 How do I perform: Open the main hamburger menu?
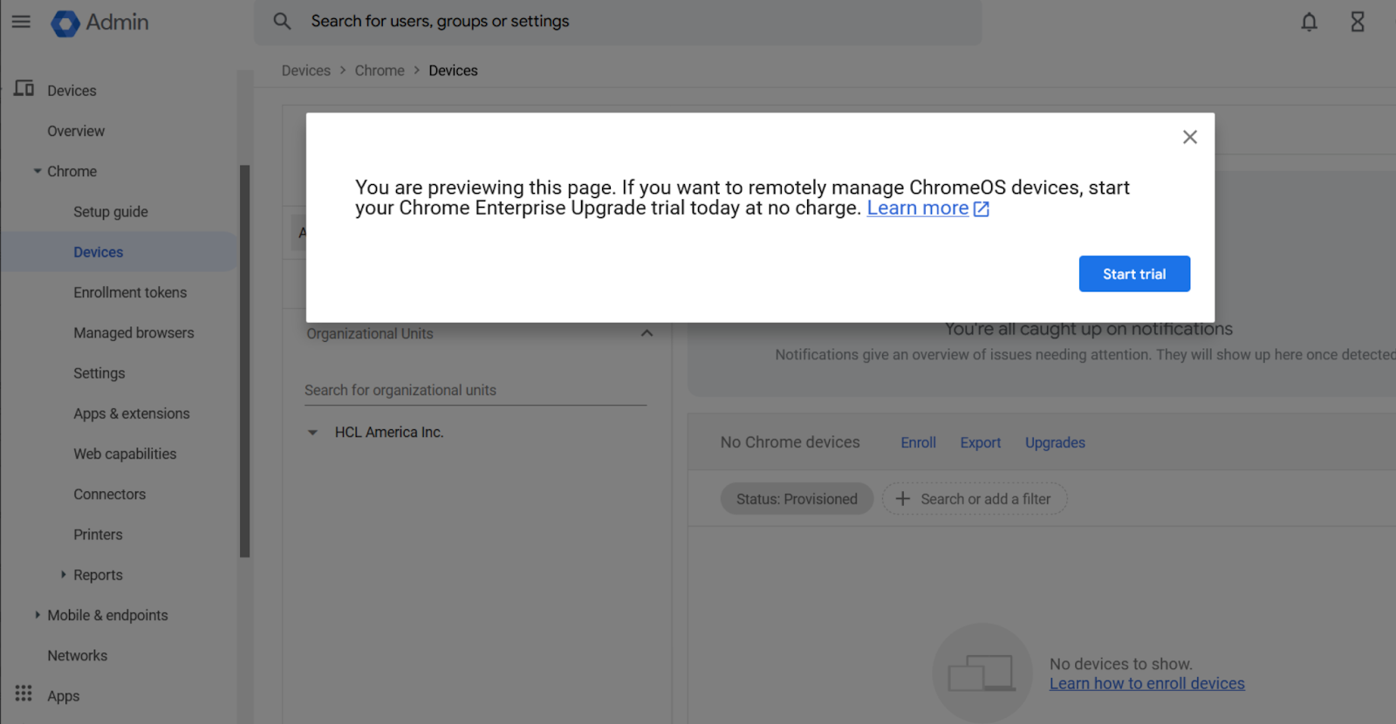click(x=21, y=22)
